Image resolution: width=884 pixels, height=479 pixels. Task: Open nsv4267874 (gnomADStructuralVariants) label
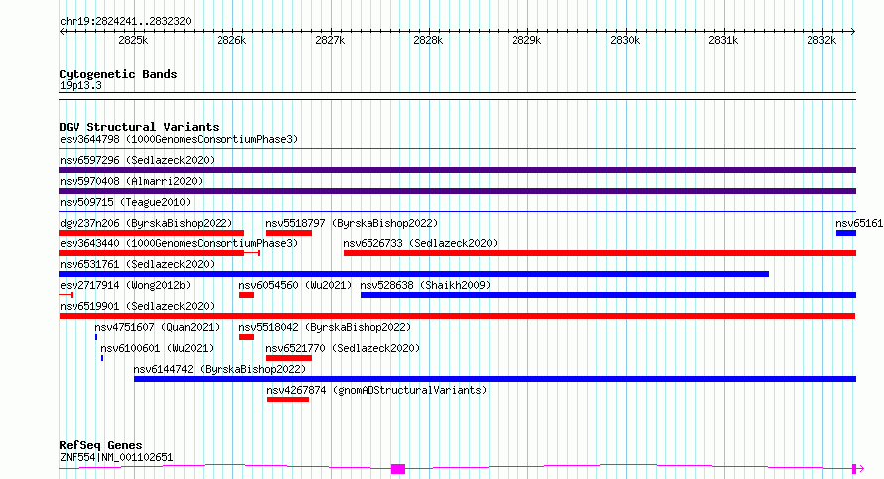pyautogui.click(x=376, y=390)
